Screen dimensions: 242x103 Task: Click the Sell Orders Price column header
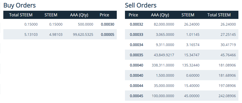point(133,15)
